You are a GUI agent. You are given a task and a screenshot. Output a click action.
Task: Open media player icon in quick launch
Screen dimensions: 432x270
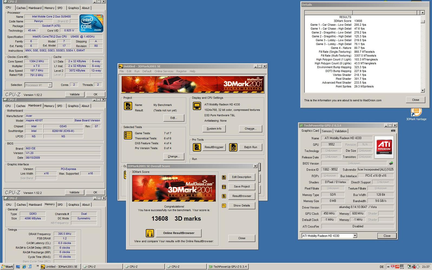[30, 267]
